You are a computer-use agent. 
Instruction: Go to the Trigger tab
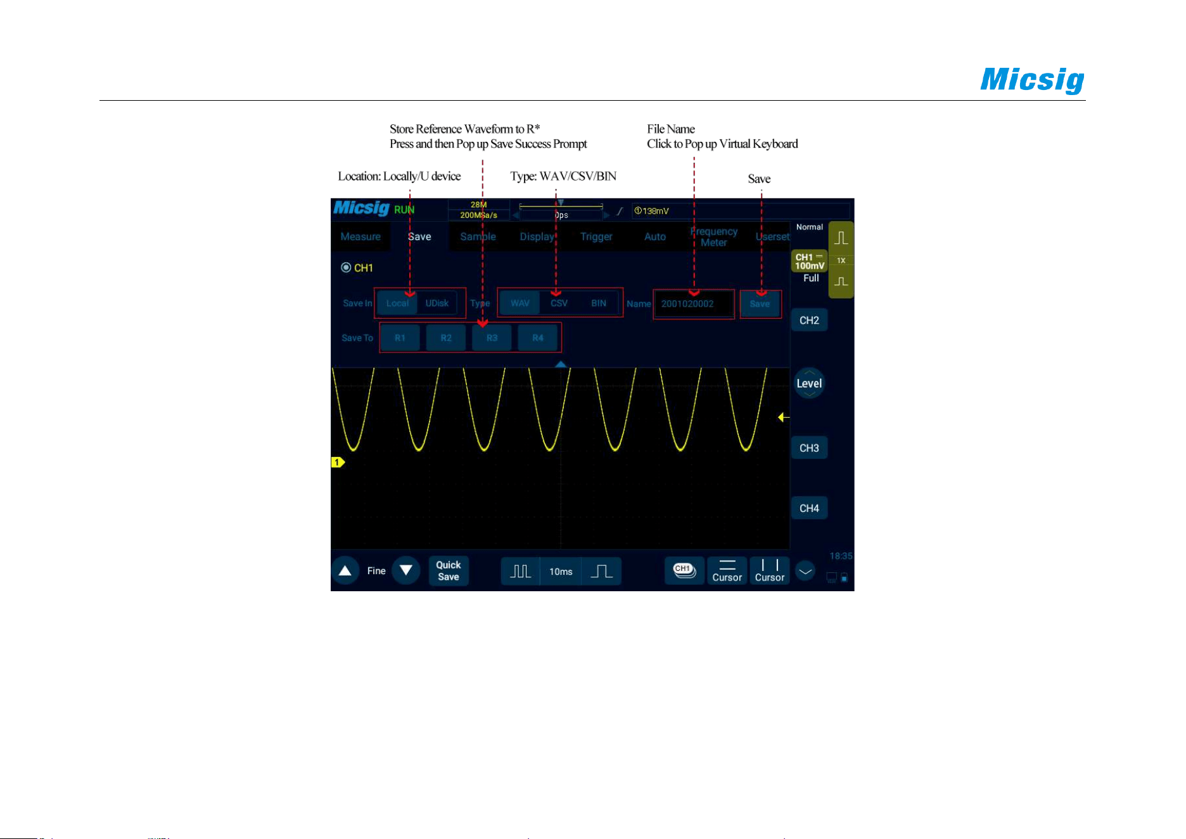point(596,236)
